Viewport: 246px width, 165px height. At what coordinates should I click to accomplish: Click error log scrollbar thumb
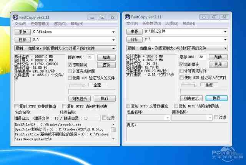pos(113,130)
